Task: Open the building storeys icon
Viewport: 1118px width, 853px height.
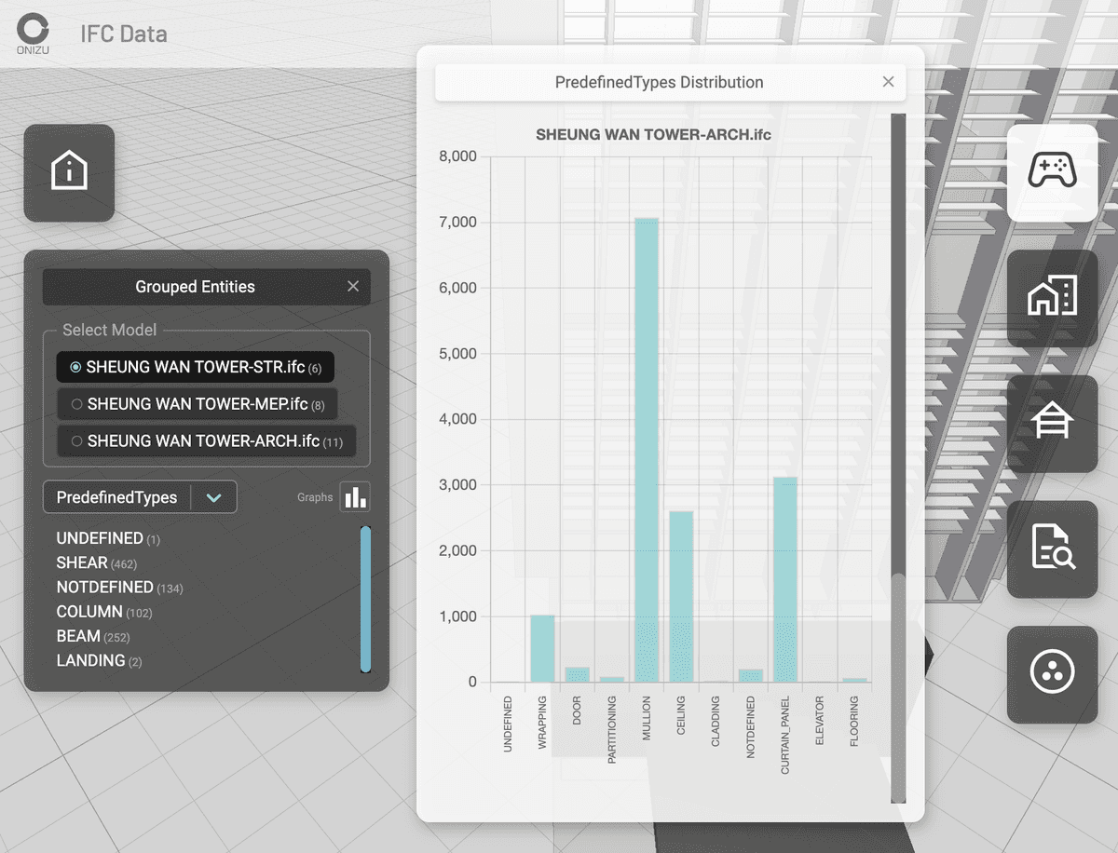Action: pos(1052,424)
